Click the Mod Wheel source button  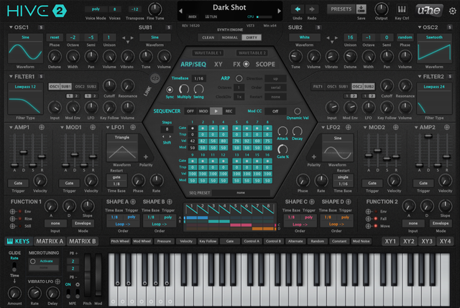[142, 241]
